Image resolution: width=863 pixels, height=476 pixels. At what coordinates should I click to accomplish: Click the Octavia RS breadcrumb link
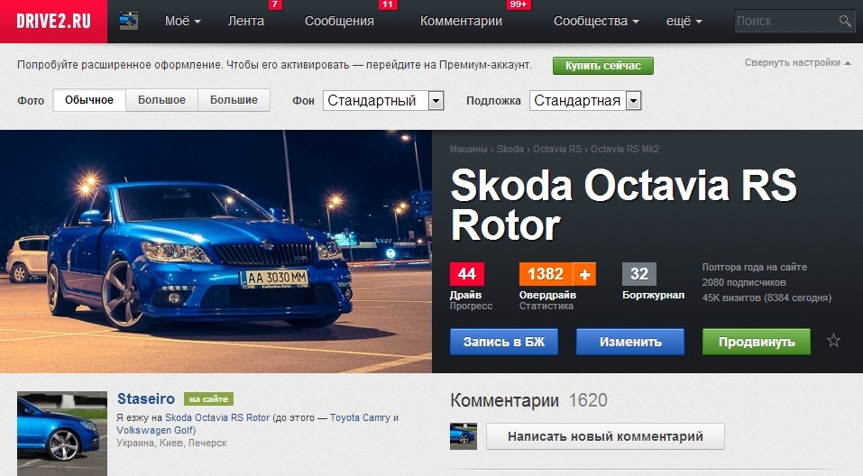coord(557,149)
